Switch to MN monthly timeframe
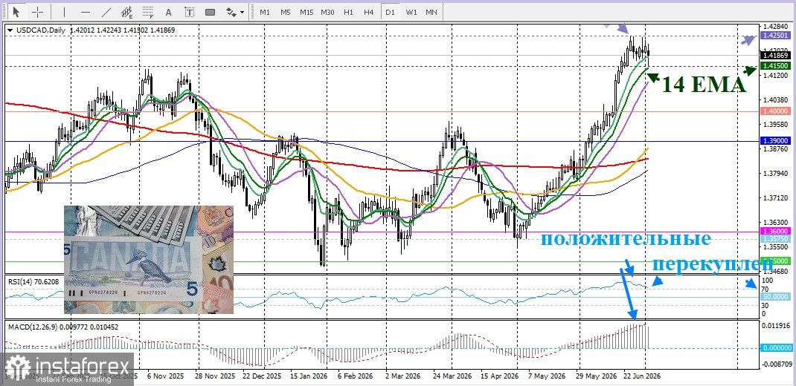 click(431, 12)
